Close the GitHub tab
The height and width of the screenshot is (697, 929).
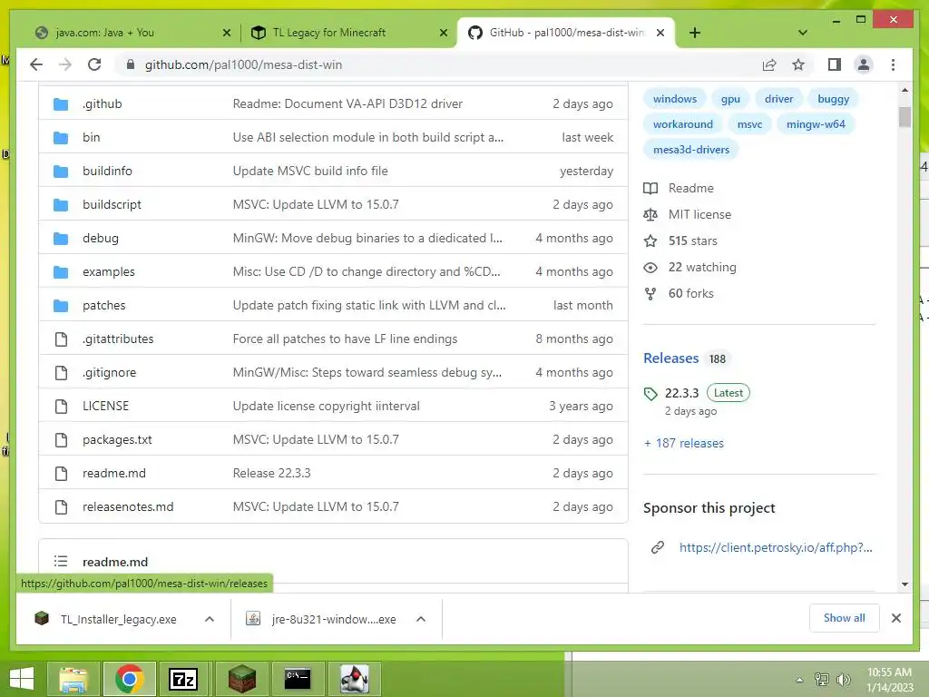click(660, 33)
